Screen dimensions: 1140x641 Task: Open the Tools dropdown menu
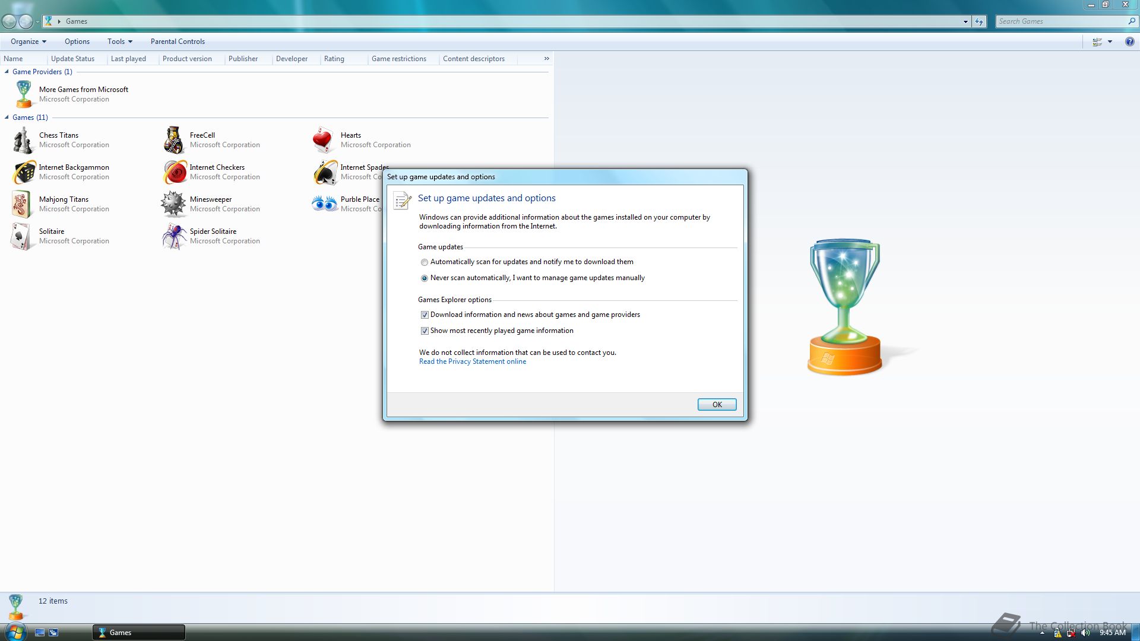[119, 42]
